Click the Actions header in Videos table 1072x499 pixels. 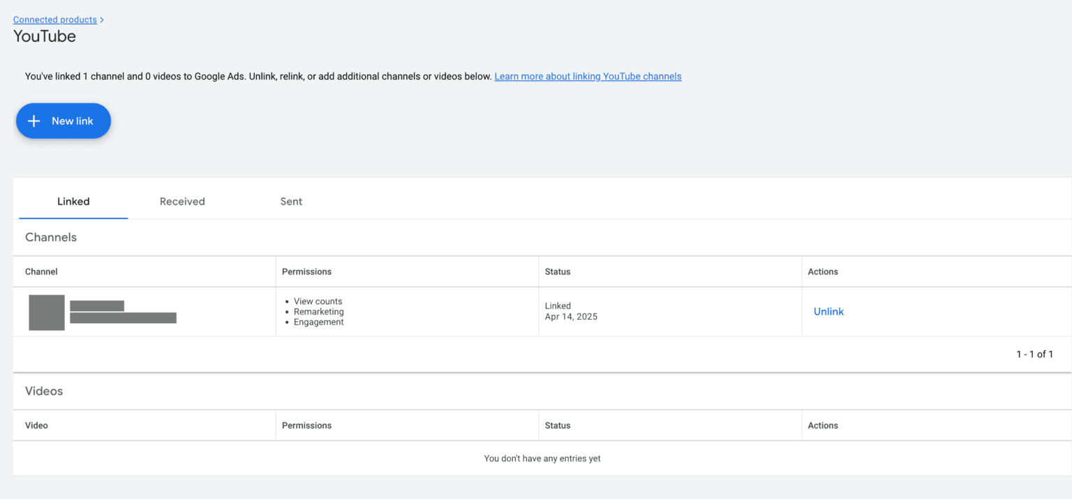click(x=823, y=425)
